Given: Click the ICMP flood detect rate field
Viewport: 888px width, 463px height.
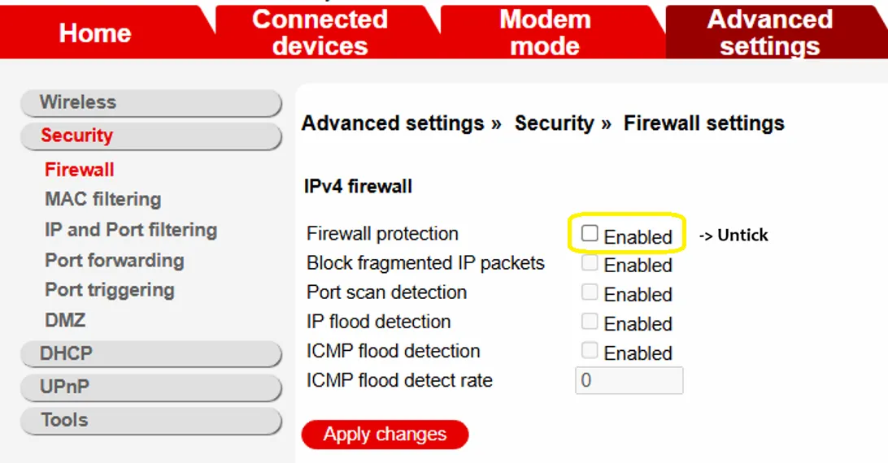Looking at the screenshot, I should tap(629, 380).
